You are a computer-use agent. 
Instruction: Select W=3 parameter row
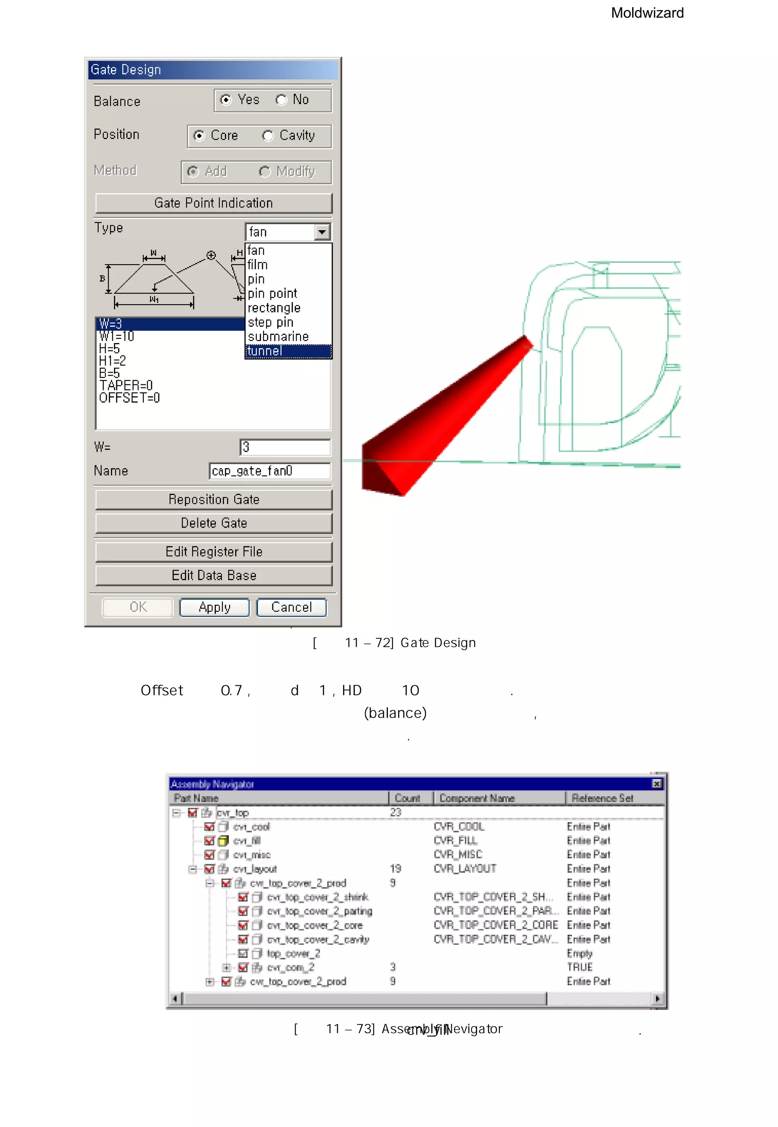click(x=171, y=324)
